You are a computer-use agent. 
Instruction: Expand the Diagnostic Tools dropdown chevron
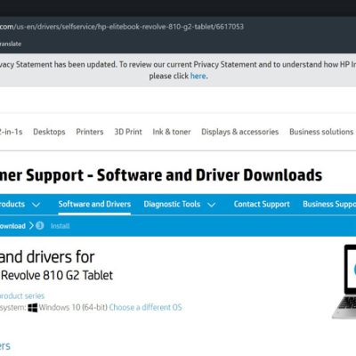pyautogui.click(x=211, y=205)
